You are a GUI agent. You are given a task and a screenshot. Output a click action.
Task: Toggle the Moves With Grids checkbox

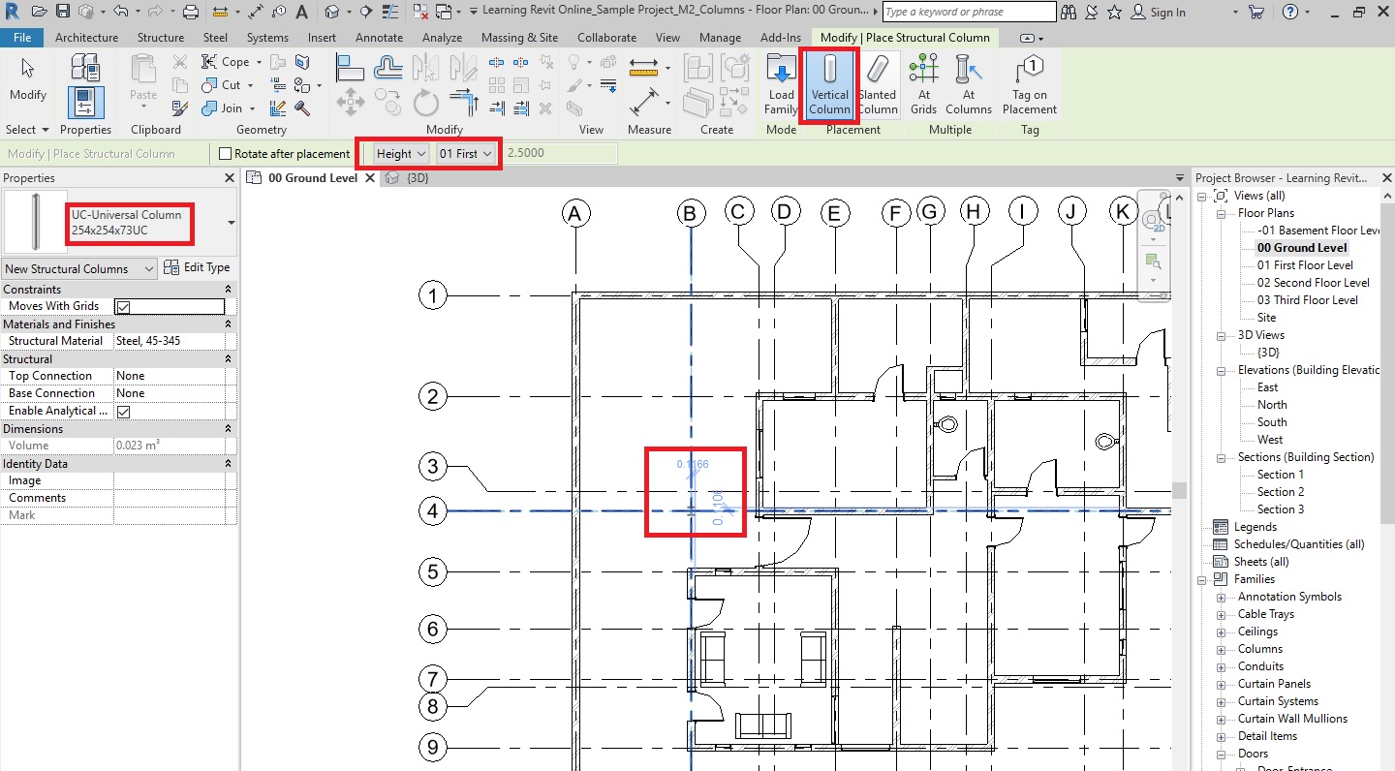point(123,307)
